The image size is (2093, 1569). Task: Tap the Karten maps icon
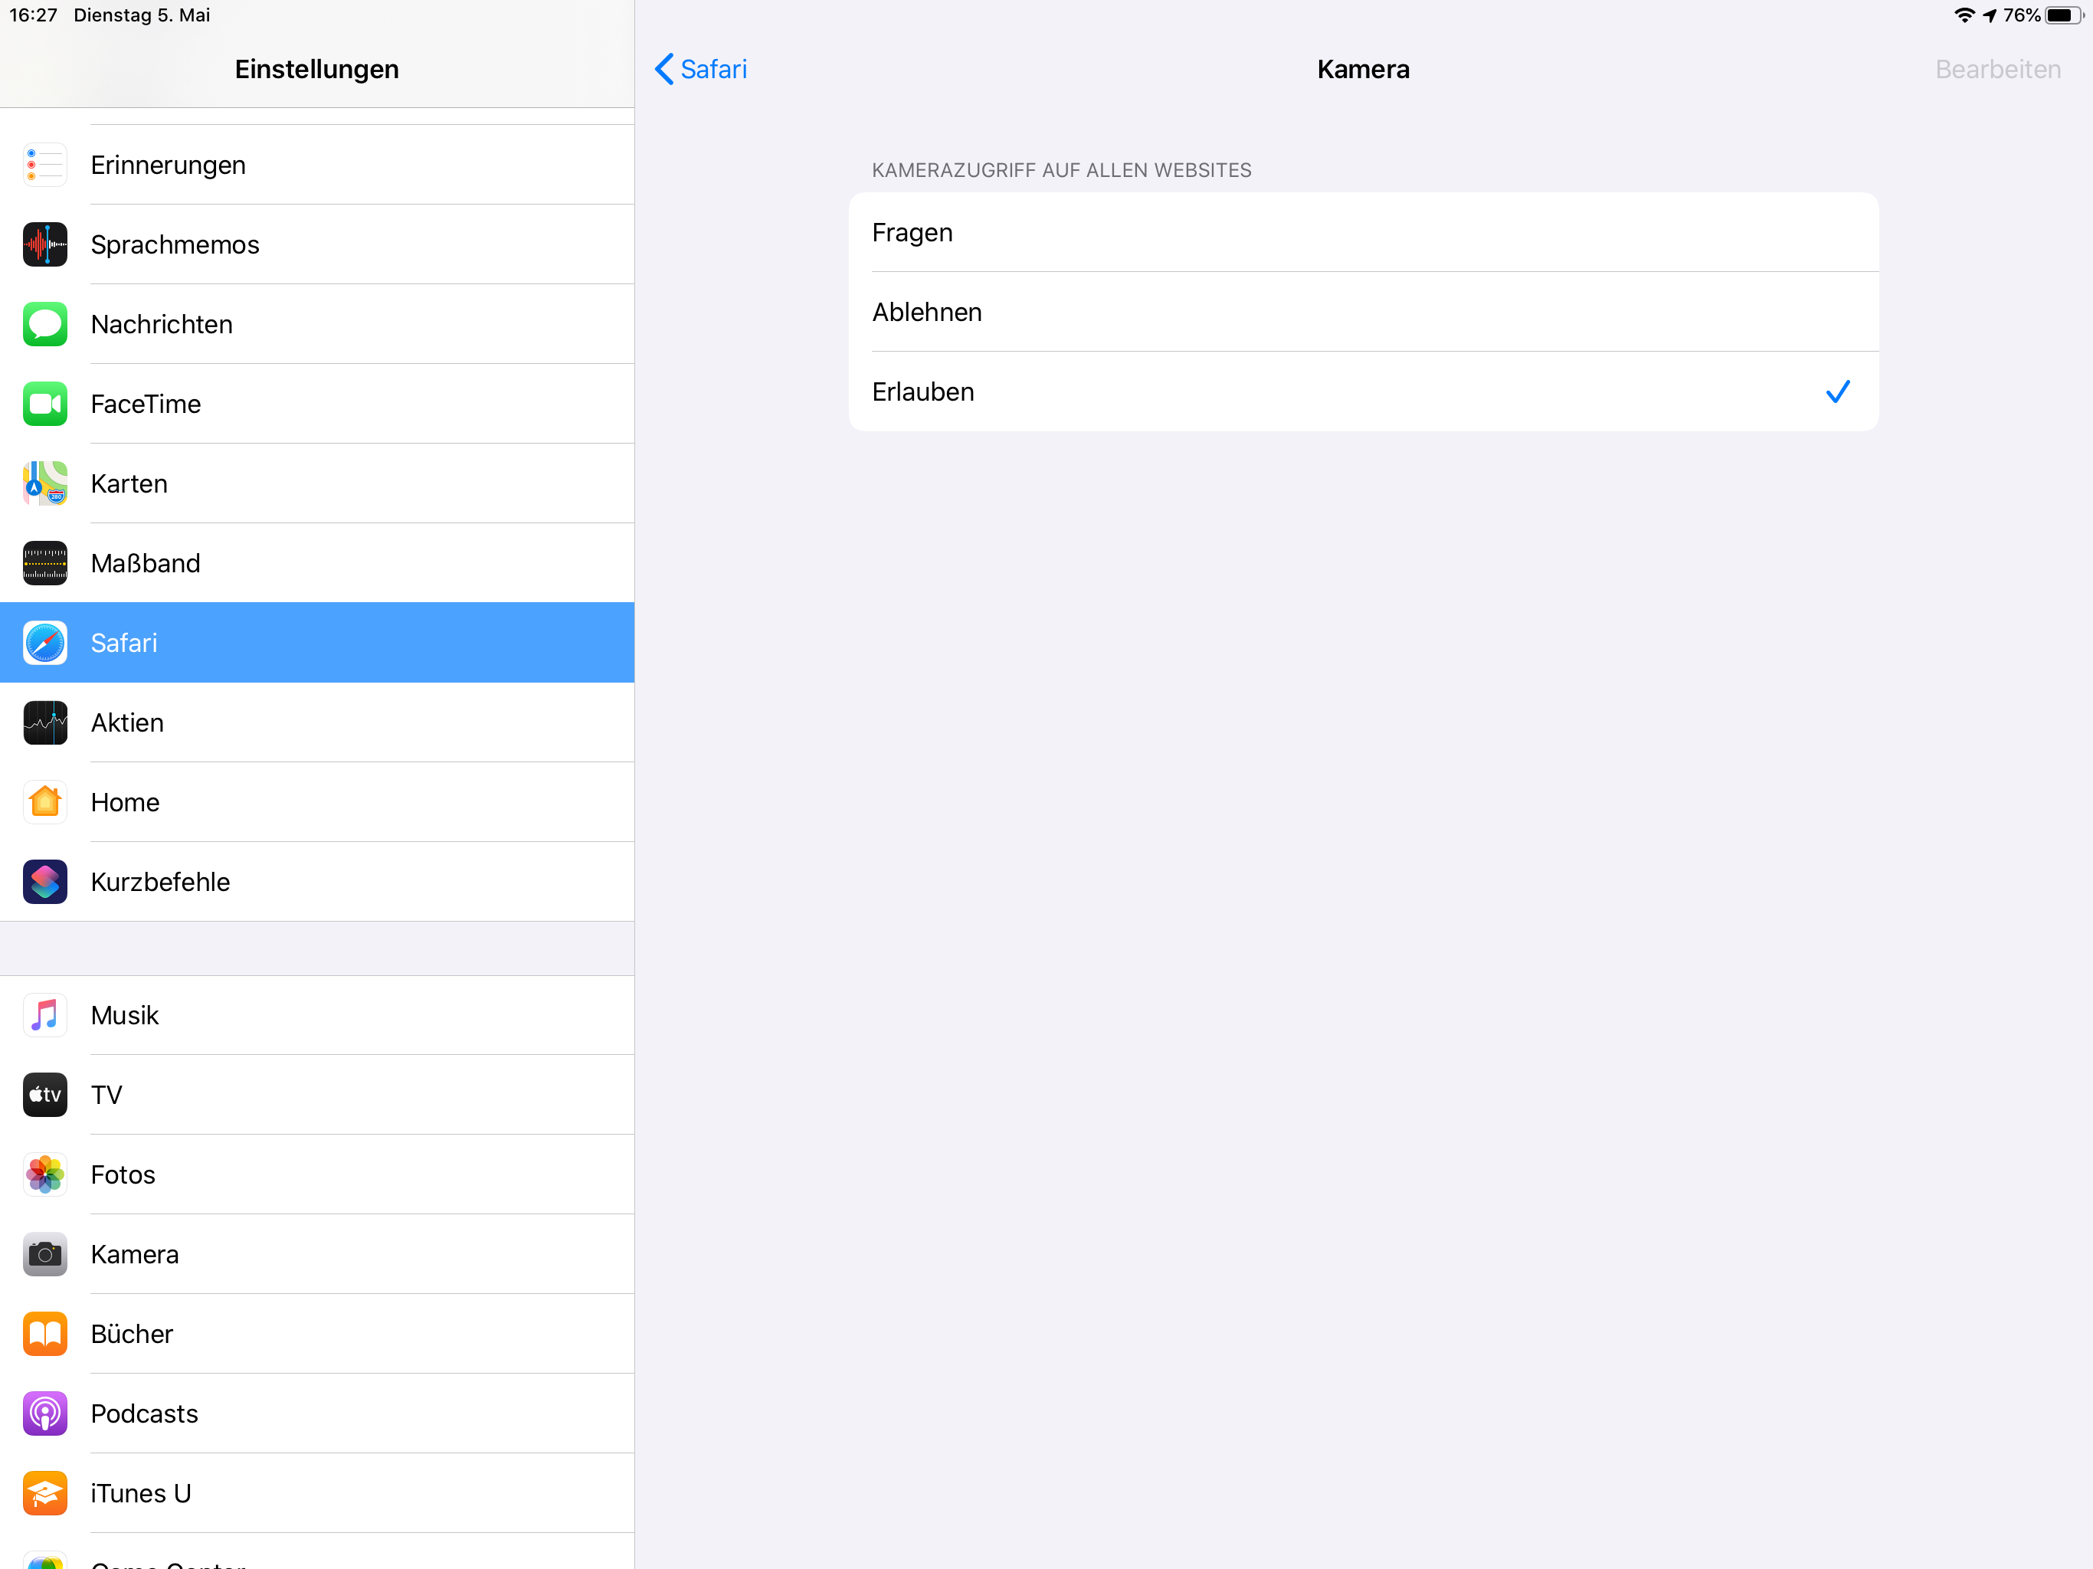click(44, 483)
